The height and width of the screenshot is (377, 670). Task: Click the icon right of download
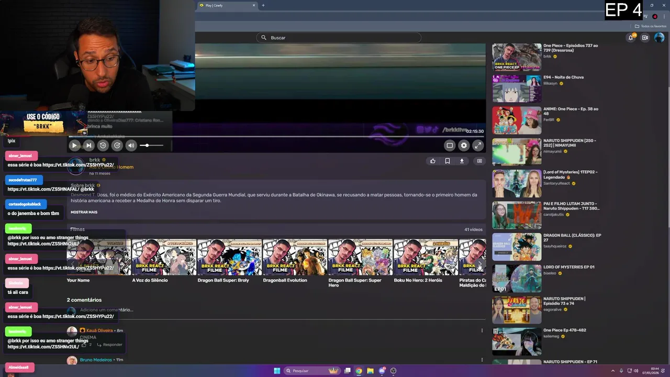pyautogui.click(x=479, y=161)
